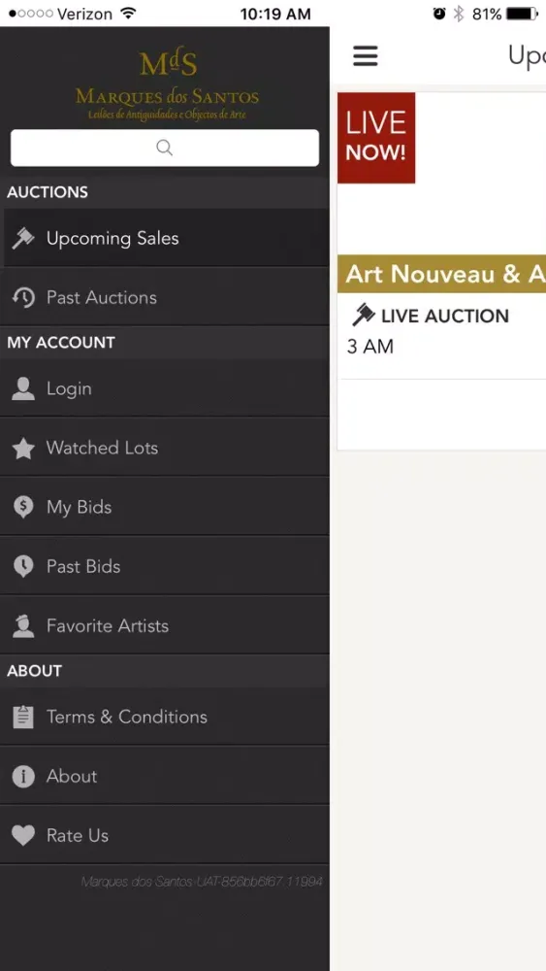Viewport: 546px width, 971px height.
Task: Open the My Bids menu entry
Action: coord(165,507)
